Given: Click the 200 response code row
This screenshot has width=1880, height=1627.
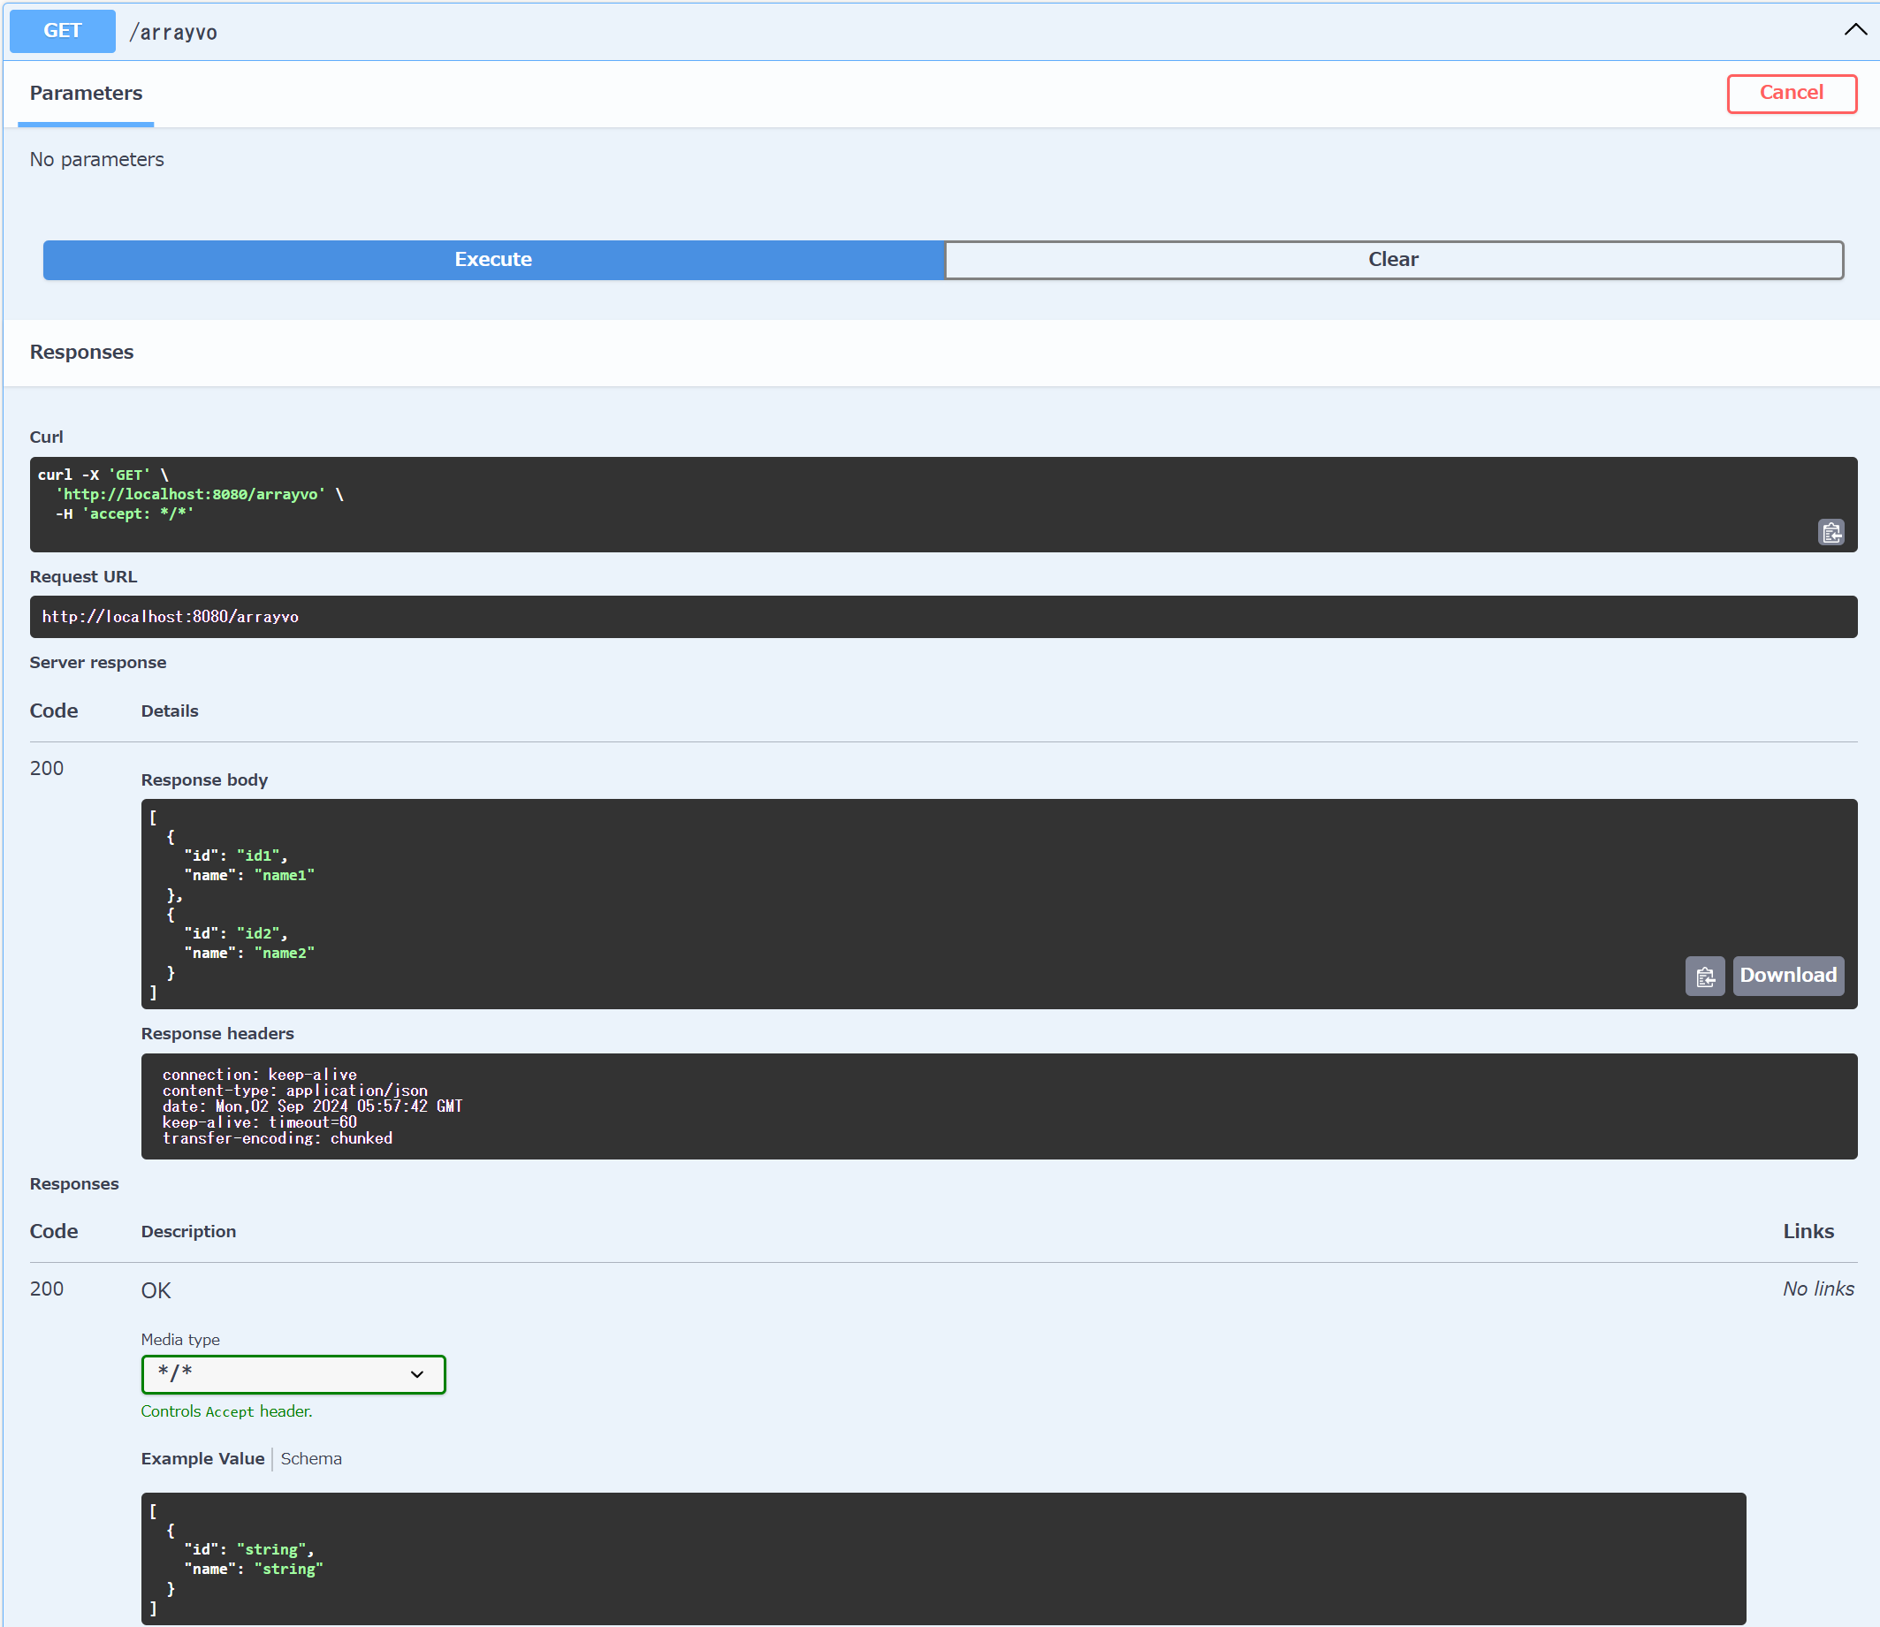Looking at the screenshot, I should [x=46, y=1289].
